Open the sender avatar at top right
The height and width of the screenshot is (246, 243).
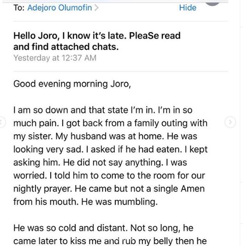(213, 3)
